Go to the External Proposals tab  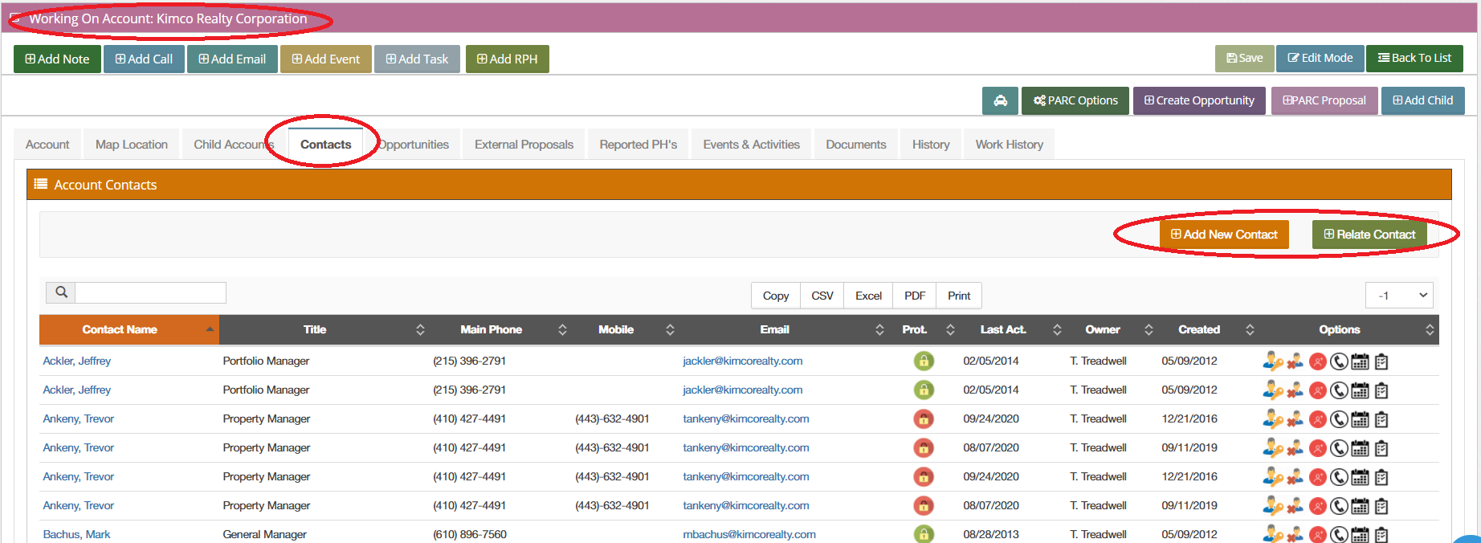click(524, 145)
